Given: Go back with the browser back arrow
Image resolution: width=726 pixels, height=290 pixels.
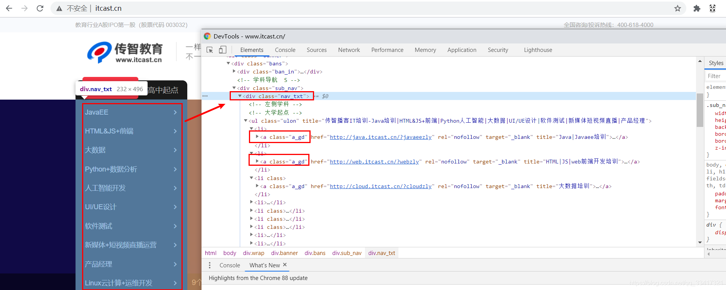Looking at the screenshot, I should pyautogui.click(x=9, y=8).
